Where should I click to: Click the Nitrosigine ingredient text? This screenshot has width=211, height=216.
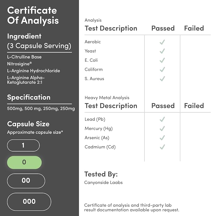click(x=19, y=64)
